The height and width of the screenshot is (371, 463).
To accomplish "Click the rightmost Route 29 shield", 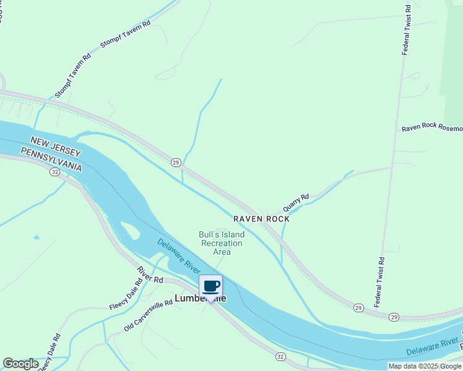I will click(x=394, y=317).
